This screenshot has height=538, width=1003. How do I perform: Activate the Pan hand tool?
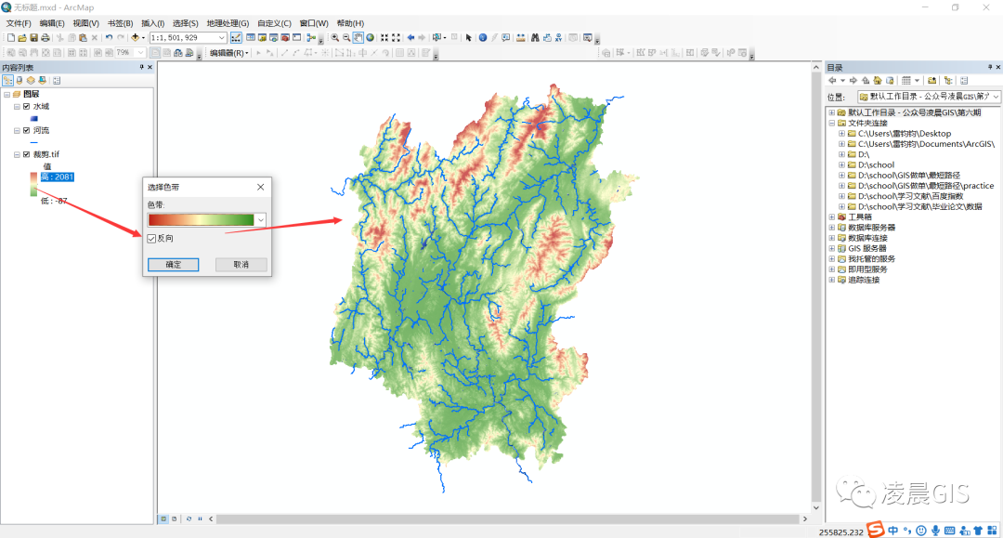click(x=358, y=38)
